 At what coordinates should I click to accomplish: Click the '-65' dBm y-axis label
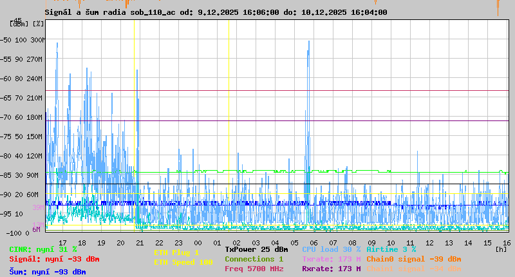[6, 98]
